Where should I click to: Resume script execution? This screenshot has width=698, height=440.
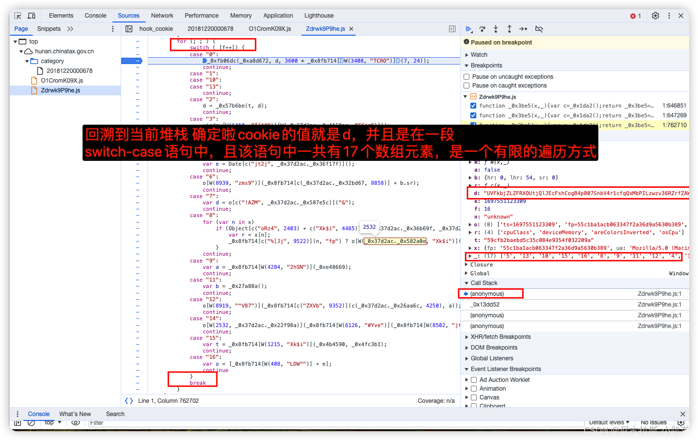click(468, 29)
